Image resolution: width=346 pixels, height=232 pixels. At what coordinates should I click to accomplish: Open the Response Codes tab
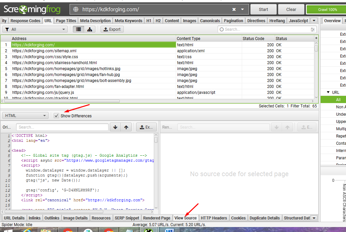25,20
